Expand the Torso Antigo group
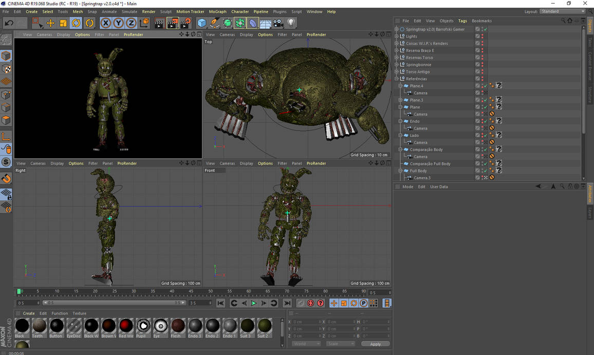Viewport: 594px width, 355px height. point(397,71)
